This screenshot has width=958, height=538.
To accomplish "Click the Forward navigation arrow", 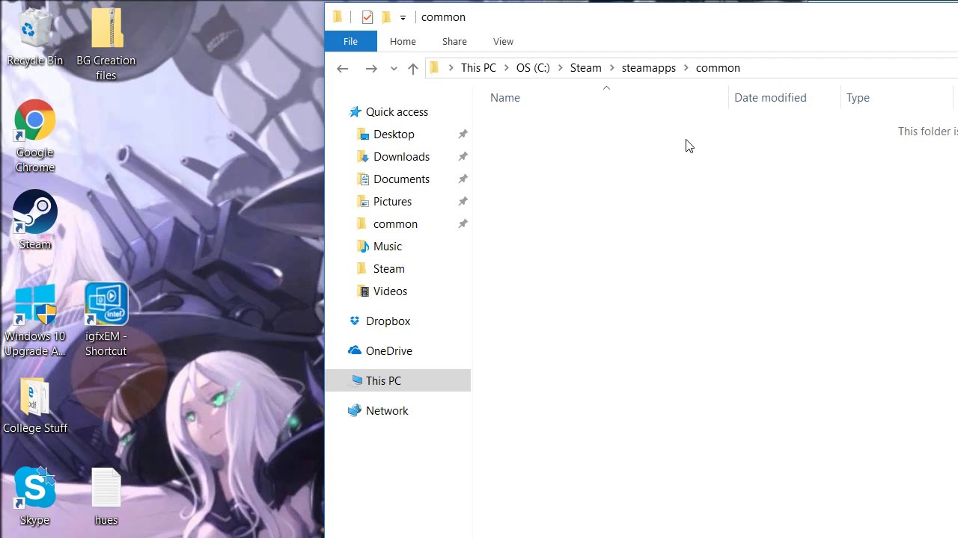I will (x=370, y=68).
